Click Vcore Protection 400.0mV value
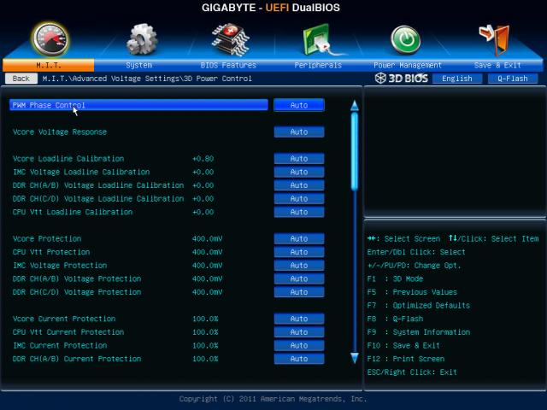The width and height of the screenshot is (547, 410). coord(207,239)
